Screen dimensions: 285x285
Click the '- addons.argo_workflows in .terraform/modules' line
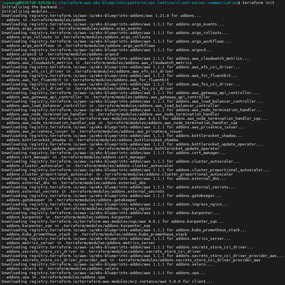point(78,46)
